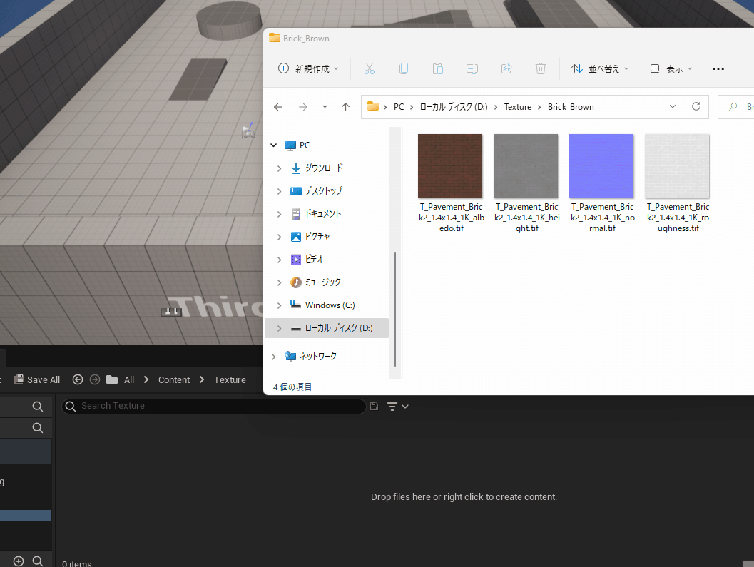
Task: Click the Copy icon in Explorer toolbar
Action: click(404, 68)
